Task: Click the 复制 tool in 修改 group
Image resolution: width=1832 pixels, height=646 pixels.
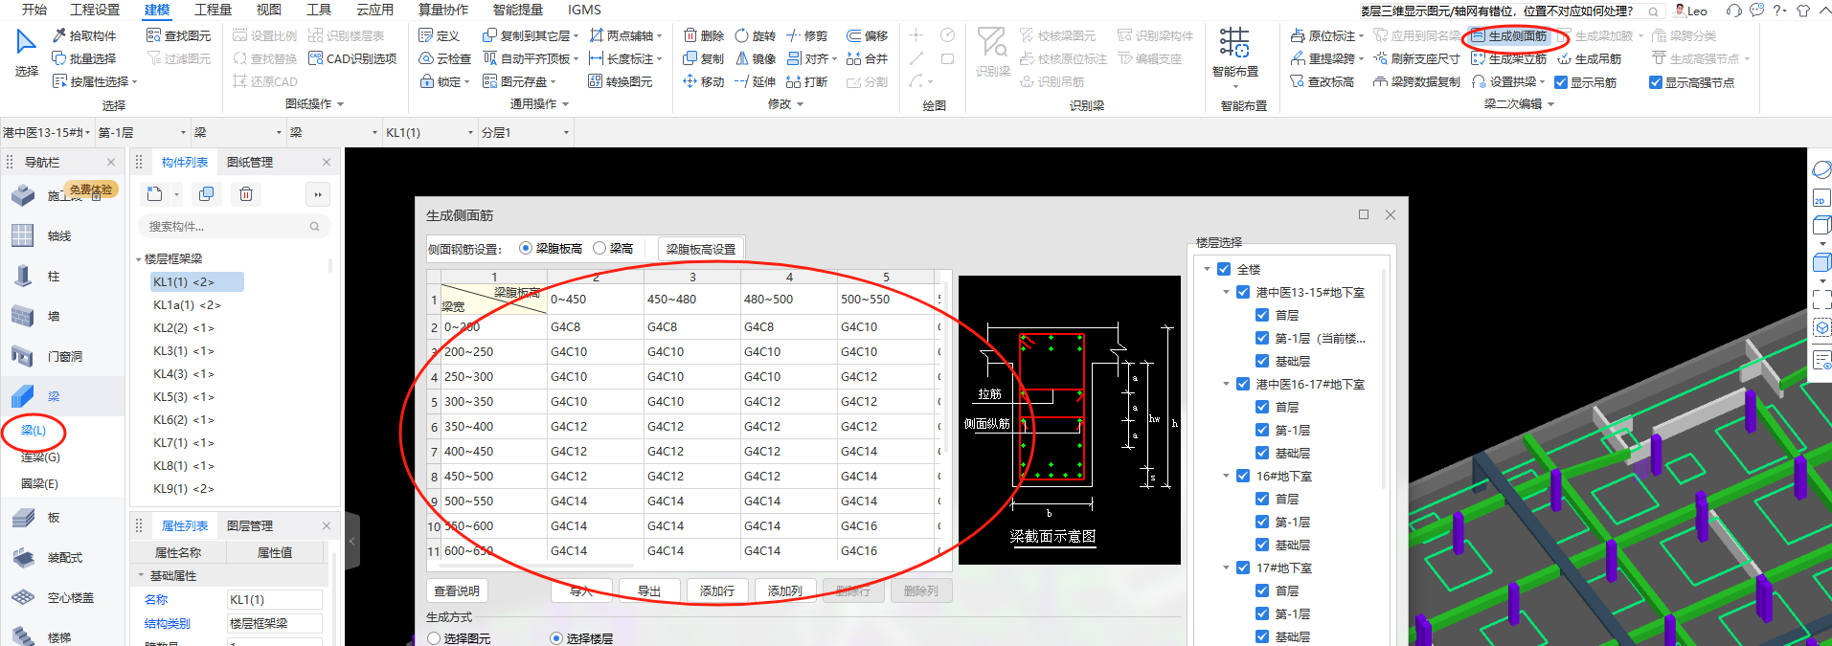Action: [704, 58]
